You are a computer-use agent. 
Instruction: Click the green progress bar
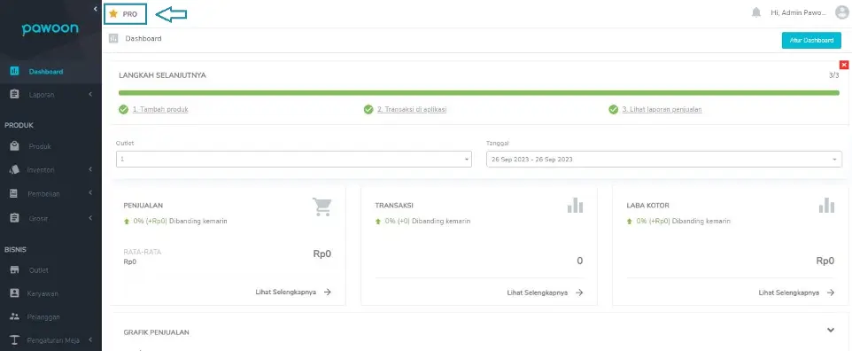click(x=479, y=93)
